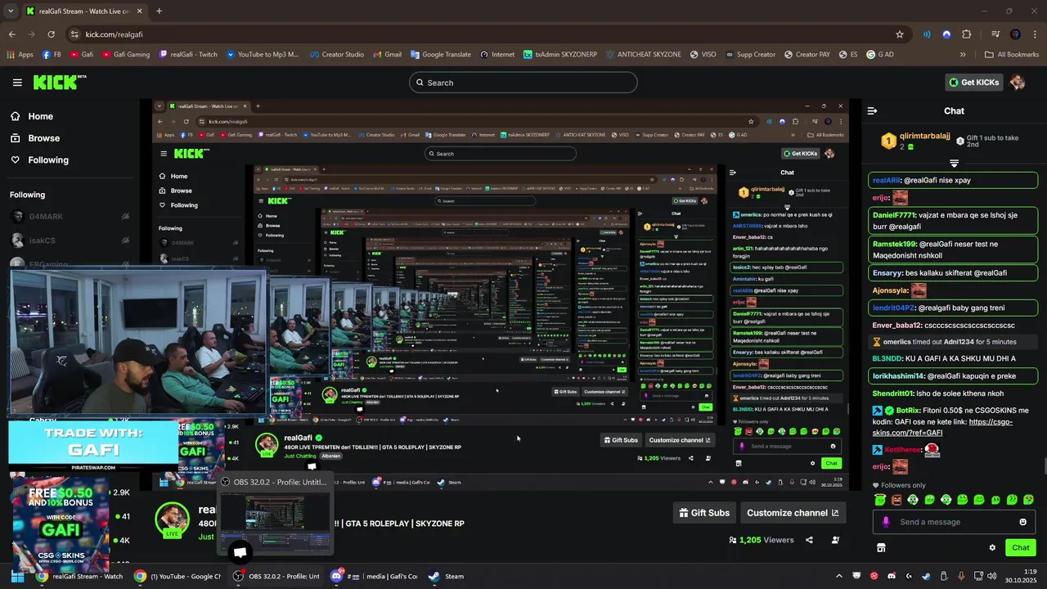Click the chat panel scrollbar
The image size is (1047, 589).
pos(1044,466)
